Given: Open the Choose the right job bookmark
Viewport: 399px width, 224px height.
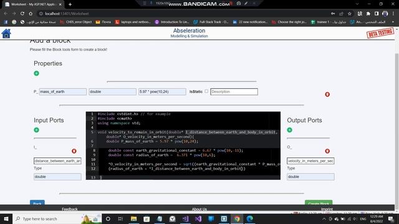Looking at the screenshot, I should pos(289,22).
